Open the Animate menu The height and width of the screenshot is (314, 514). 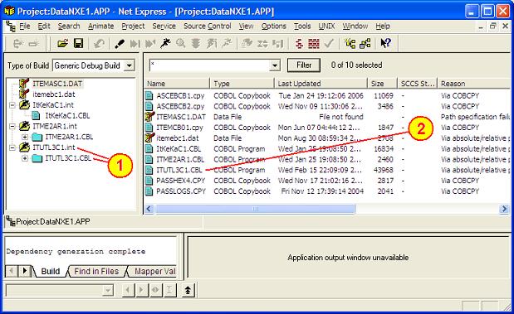pos(100,27)
